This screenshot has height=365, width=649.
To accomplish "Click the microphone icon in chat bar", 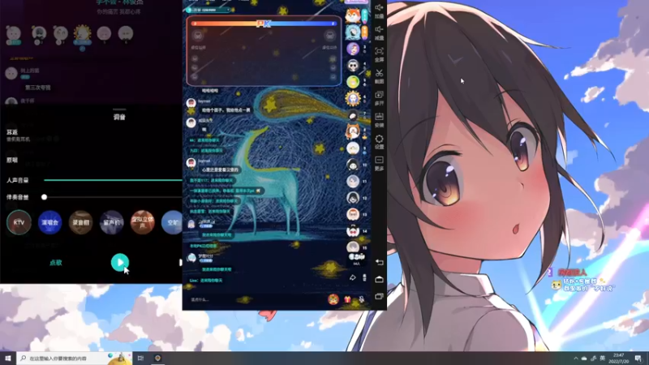I will tap(361, 299).
